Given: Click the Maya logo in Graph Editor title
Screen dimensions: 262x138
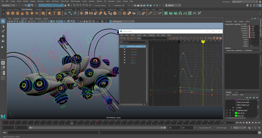Looking at the screenshot, I should pos(121,31).
